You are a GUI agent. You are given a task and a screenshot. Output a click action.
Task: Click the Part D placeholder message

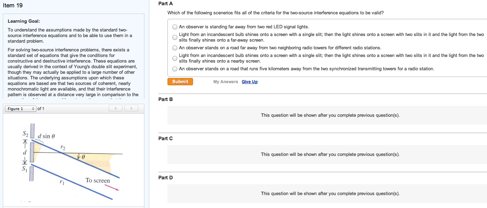(329, 193)
